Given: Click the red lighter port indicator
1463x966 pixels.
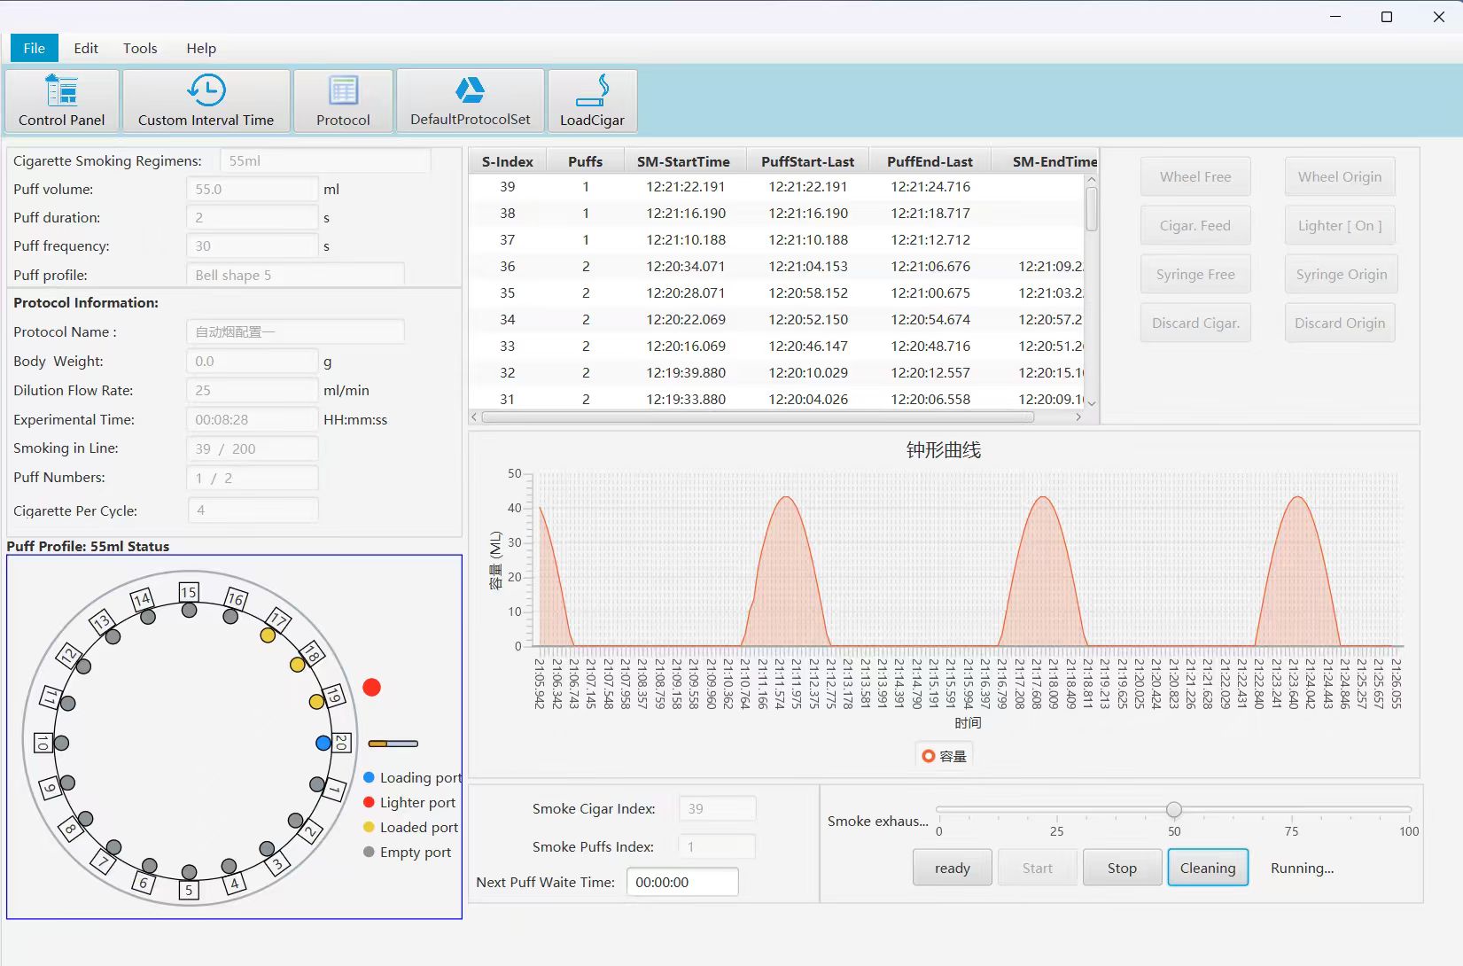Looking at the screenshot, I should tap(372, 688).
